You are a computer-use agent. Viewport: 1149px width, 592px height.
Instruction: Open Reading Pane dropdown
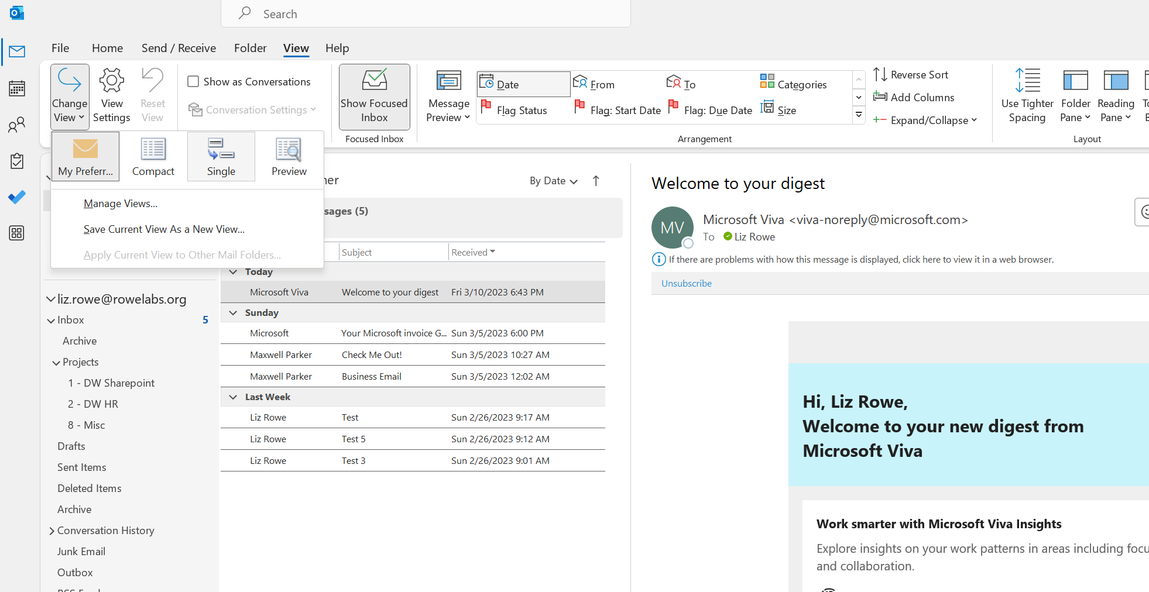[1116, 97]
